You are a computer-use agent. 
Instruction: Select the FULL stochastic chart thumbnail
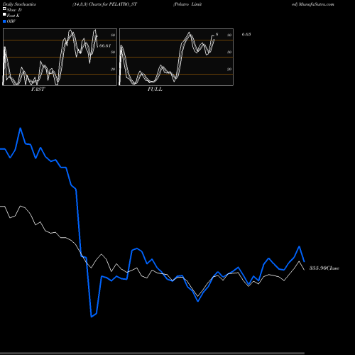tap(176, 57)
